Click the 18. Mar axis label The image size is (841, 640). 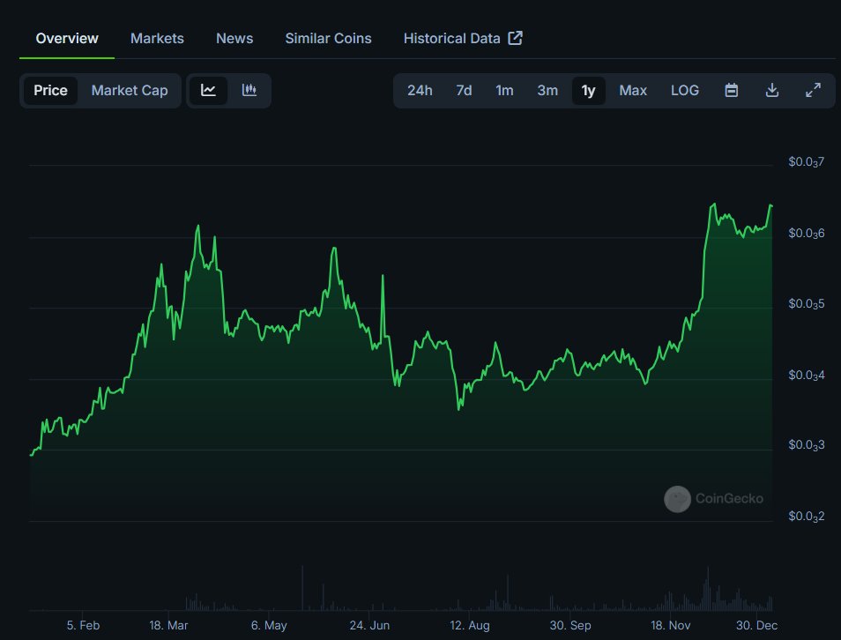(167, 625)
